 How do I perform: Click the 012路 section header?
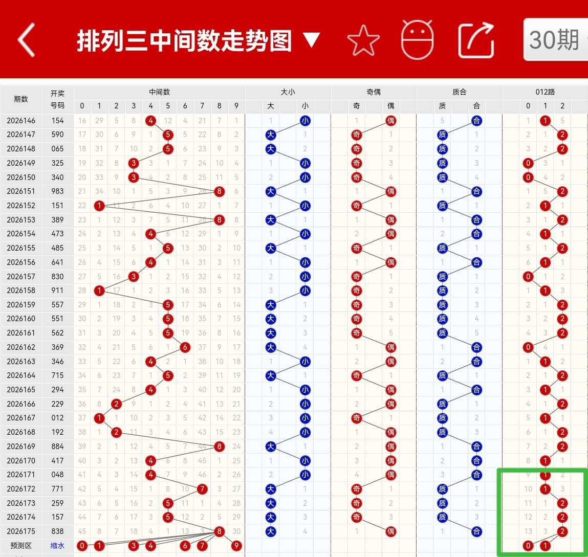point(545,92)
